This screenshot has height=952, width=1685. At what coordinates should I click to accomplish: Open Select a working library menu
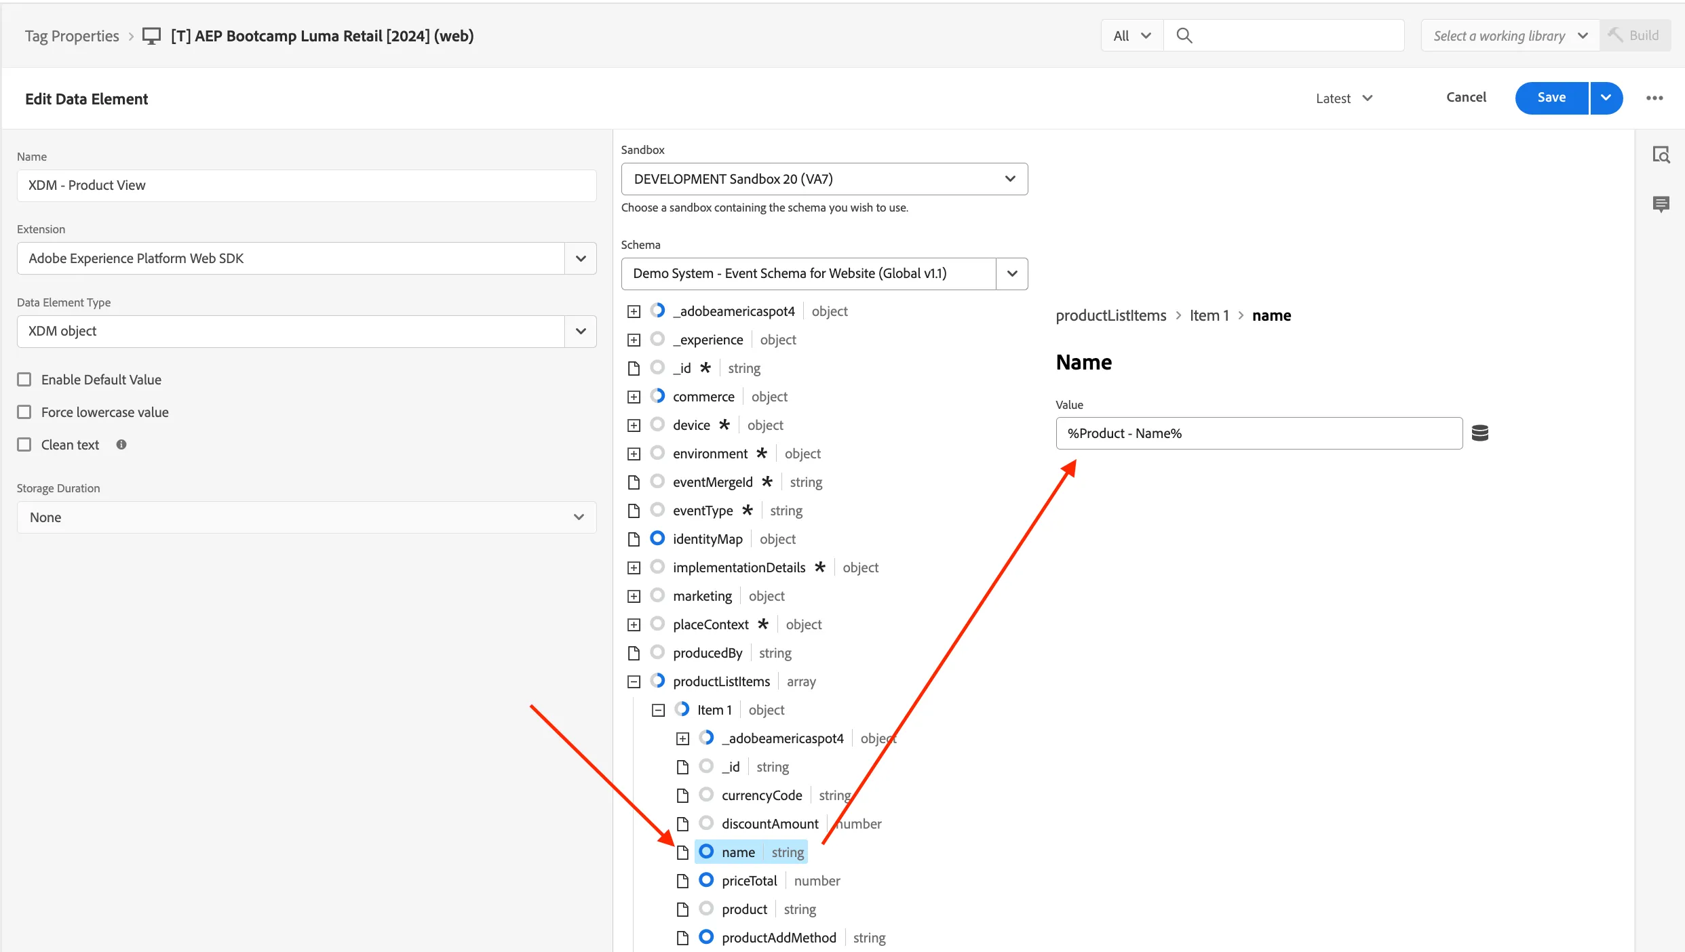1510,35
